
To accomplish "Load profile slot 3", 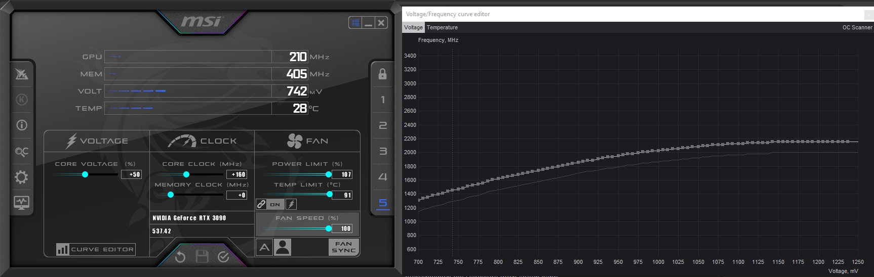I will pos(382,151).
